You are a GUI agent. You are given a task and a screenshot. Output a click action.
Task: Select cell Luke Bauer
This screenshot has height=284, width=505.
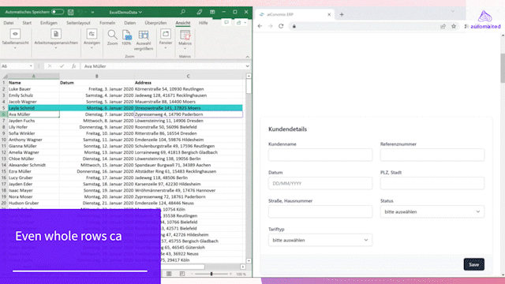33,89
